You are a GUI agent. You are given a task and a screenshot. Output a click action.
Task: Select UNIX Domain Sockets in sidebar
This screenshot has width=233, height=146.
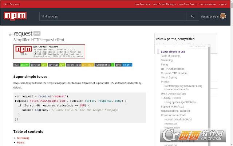tap(173, 93)
